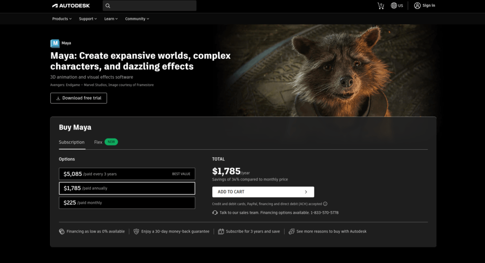This screenshot has width=485, height=263.
Task: Click the ADD TO CART button
Action: pos(263,192)
